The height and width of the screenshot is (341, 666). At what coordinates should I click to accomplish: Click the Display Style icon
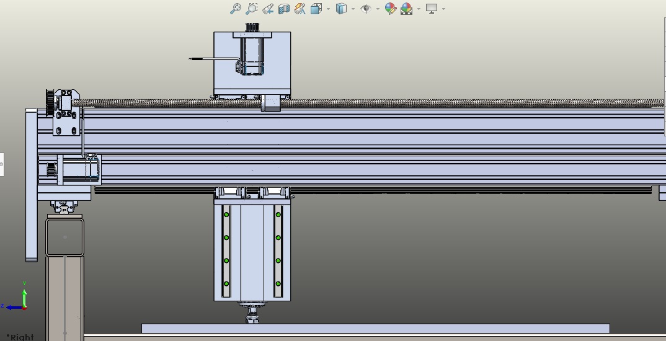pyautogui.click(x=341, y=9)
